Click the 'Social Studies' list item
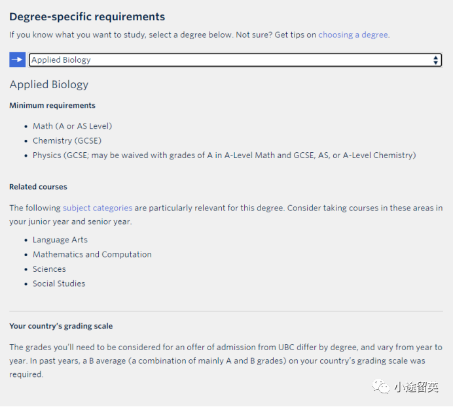 click(x=59, y=284)
